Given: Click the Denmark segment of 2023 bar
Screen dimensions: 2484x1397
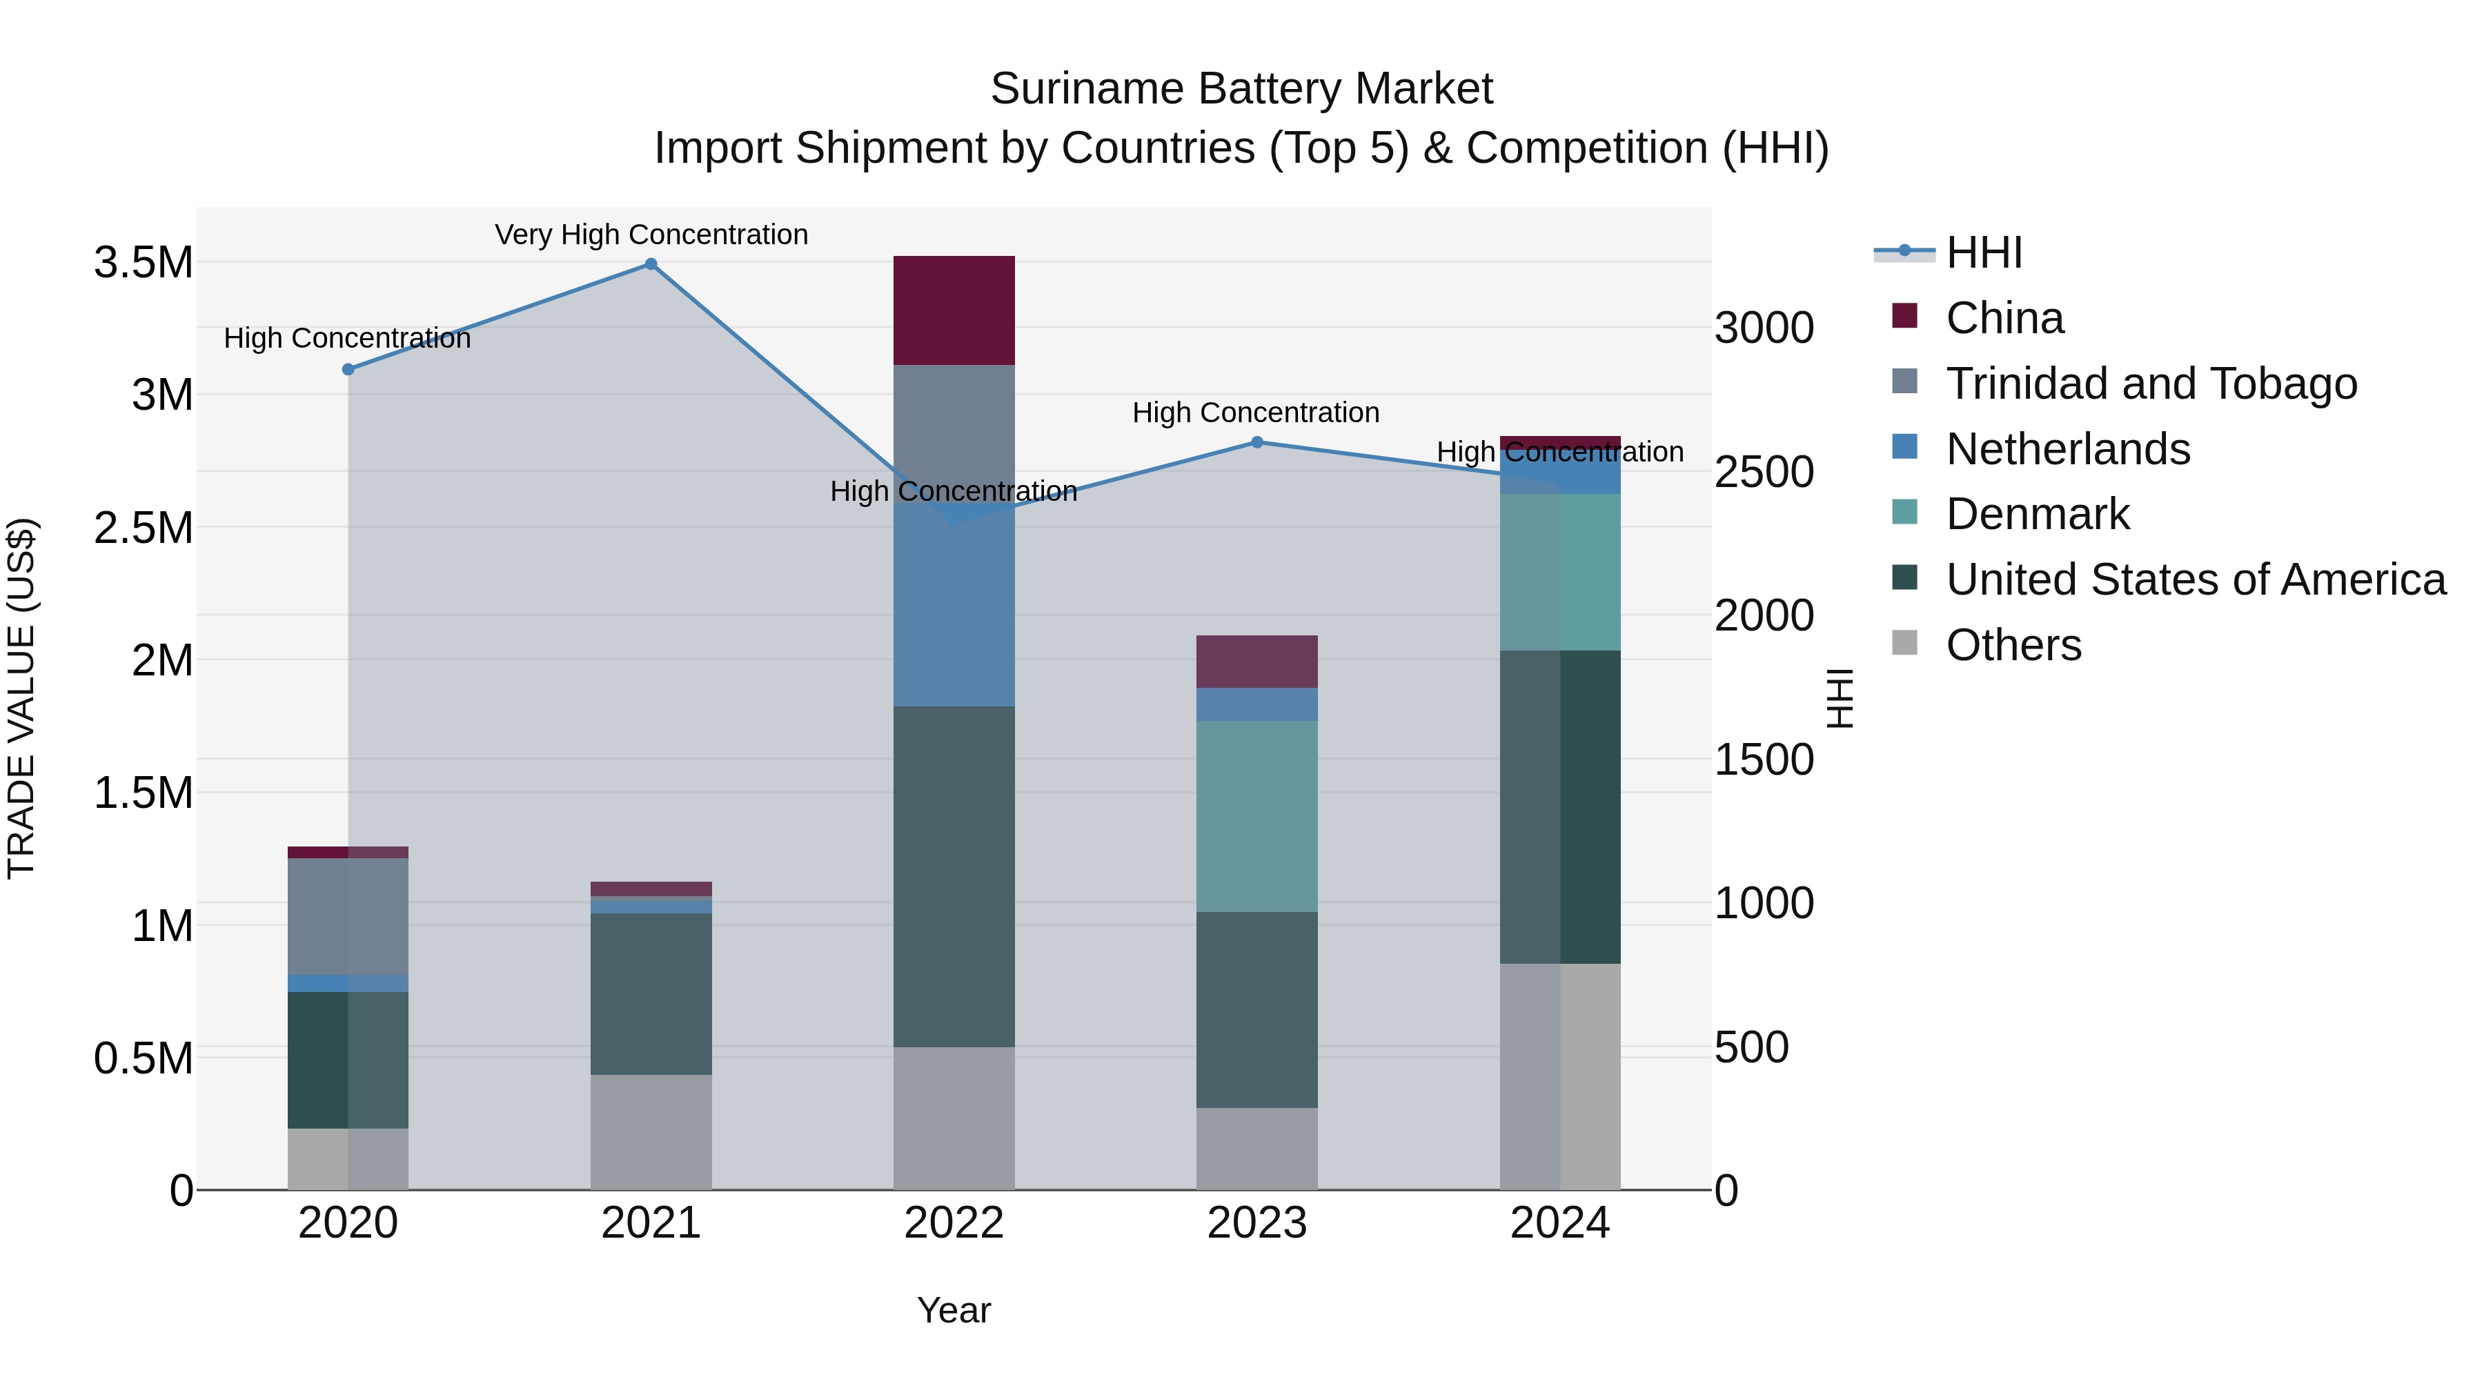Looking at the screenshot, I should point(1256,817).
